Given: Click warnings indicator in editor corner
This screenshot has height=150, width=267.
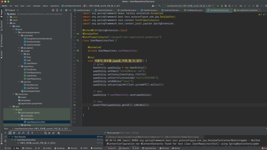Looking at the screenshot, I should pos(260,14).
